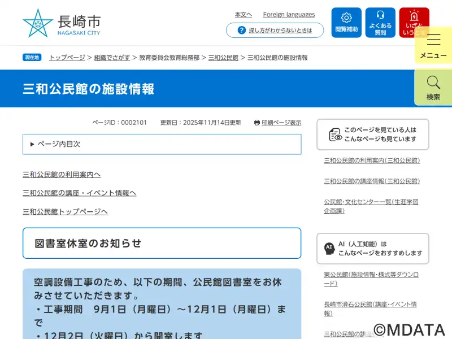Open 長崎市滑石公民館 sidebar link
This screenshot has height=339, width=452.
pos(370,308)
